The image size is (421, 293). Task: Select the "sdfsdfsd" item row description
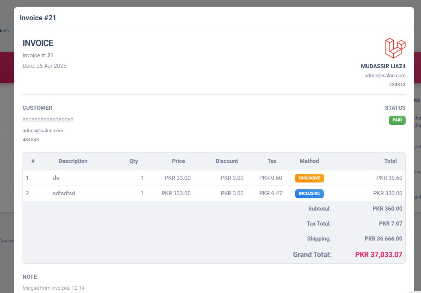pyautogui.click(x=64, y=193)
